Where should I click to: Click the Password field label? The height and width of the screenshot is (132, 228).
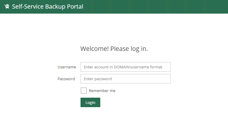[x=66, y=79]
